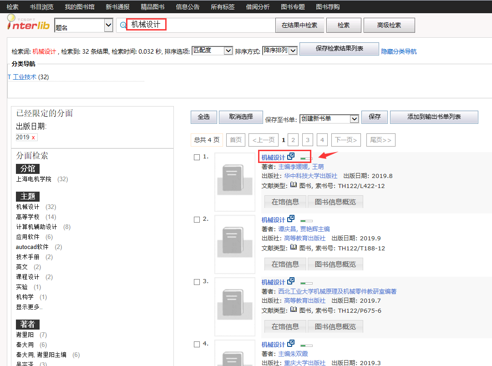Click fourth result's external link icon
The height and width of the screenshot is (366, 492).
pos(291,344)
